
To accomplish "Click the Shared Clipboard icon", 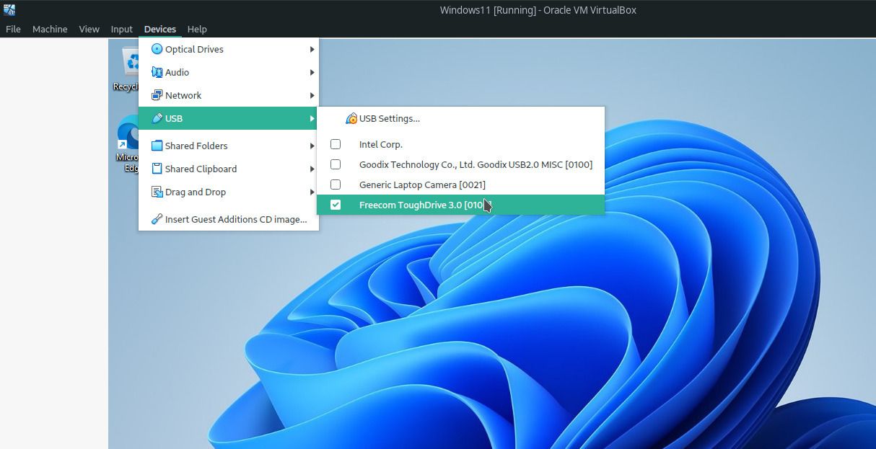I will 157,169.
